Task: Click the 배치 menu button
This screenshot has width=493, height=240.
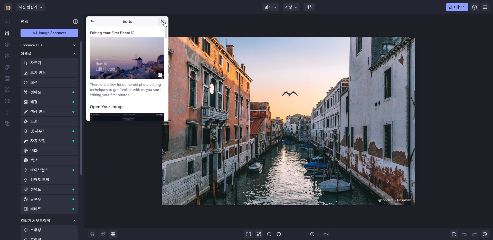Action: coord(309,7)
